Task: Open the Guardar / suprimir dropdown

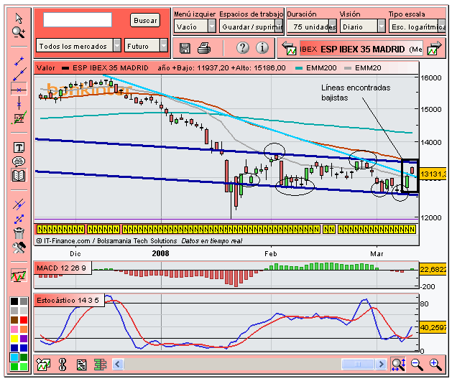Action: click(251, 27)
